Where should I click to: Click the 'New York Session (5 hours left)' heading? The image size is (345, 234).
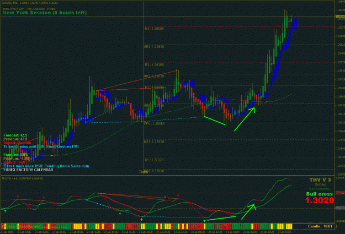(45, 13)
